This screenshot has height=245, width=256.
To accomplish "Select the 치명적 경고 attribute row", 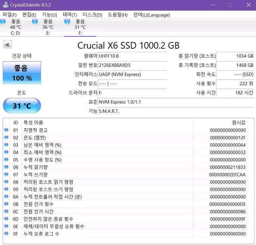I will 125,130.
